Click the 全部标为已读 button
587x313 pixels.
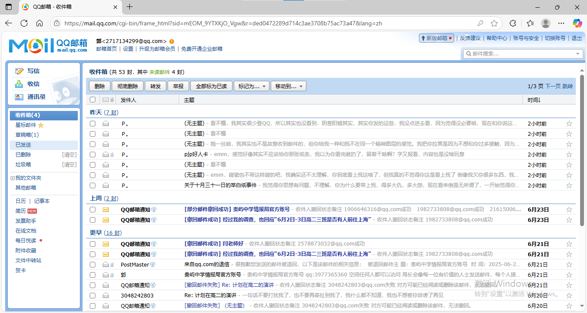(x=211, y=86)
